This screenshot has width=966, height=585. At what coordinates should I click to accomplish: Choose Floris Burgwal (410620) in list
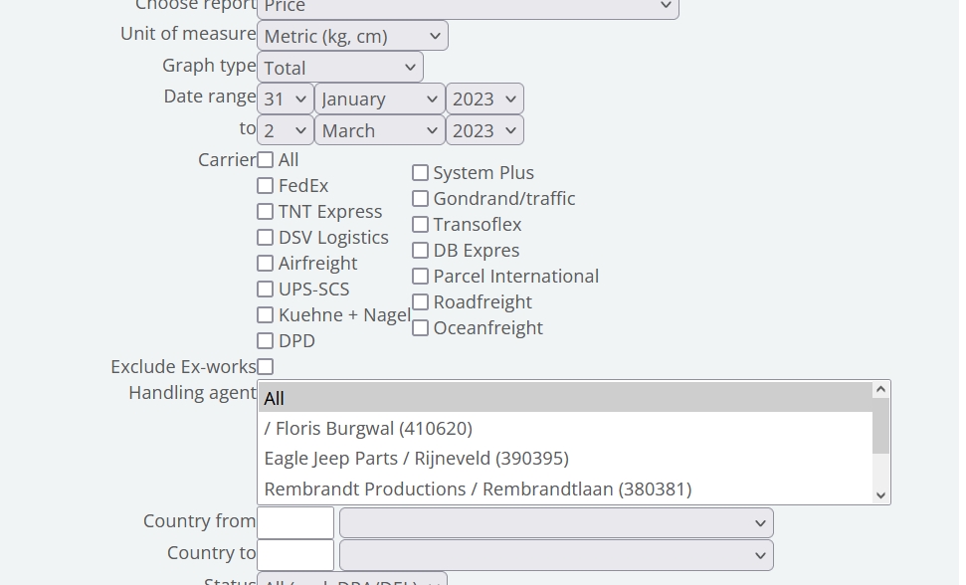click(368, 429)
